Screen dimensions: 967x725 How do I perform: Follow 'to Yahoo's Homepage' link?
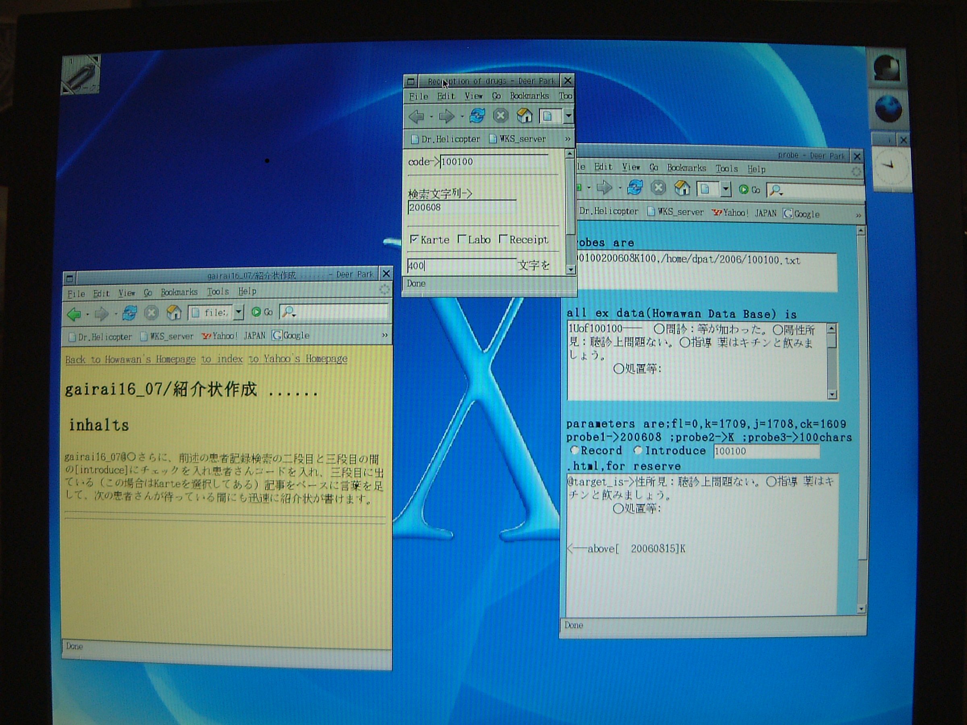(298, 358)
